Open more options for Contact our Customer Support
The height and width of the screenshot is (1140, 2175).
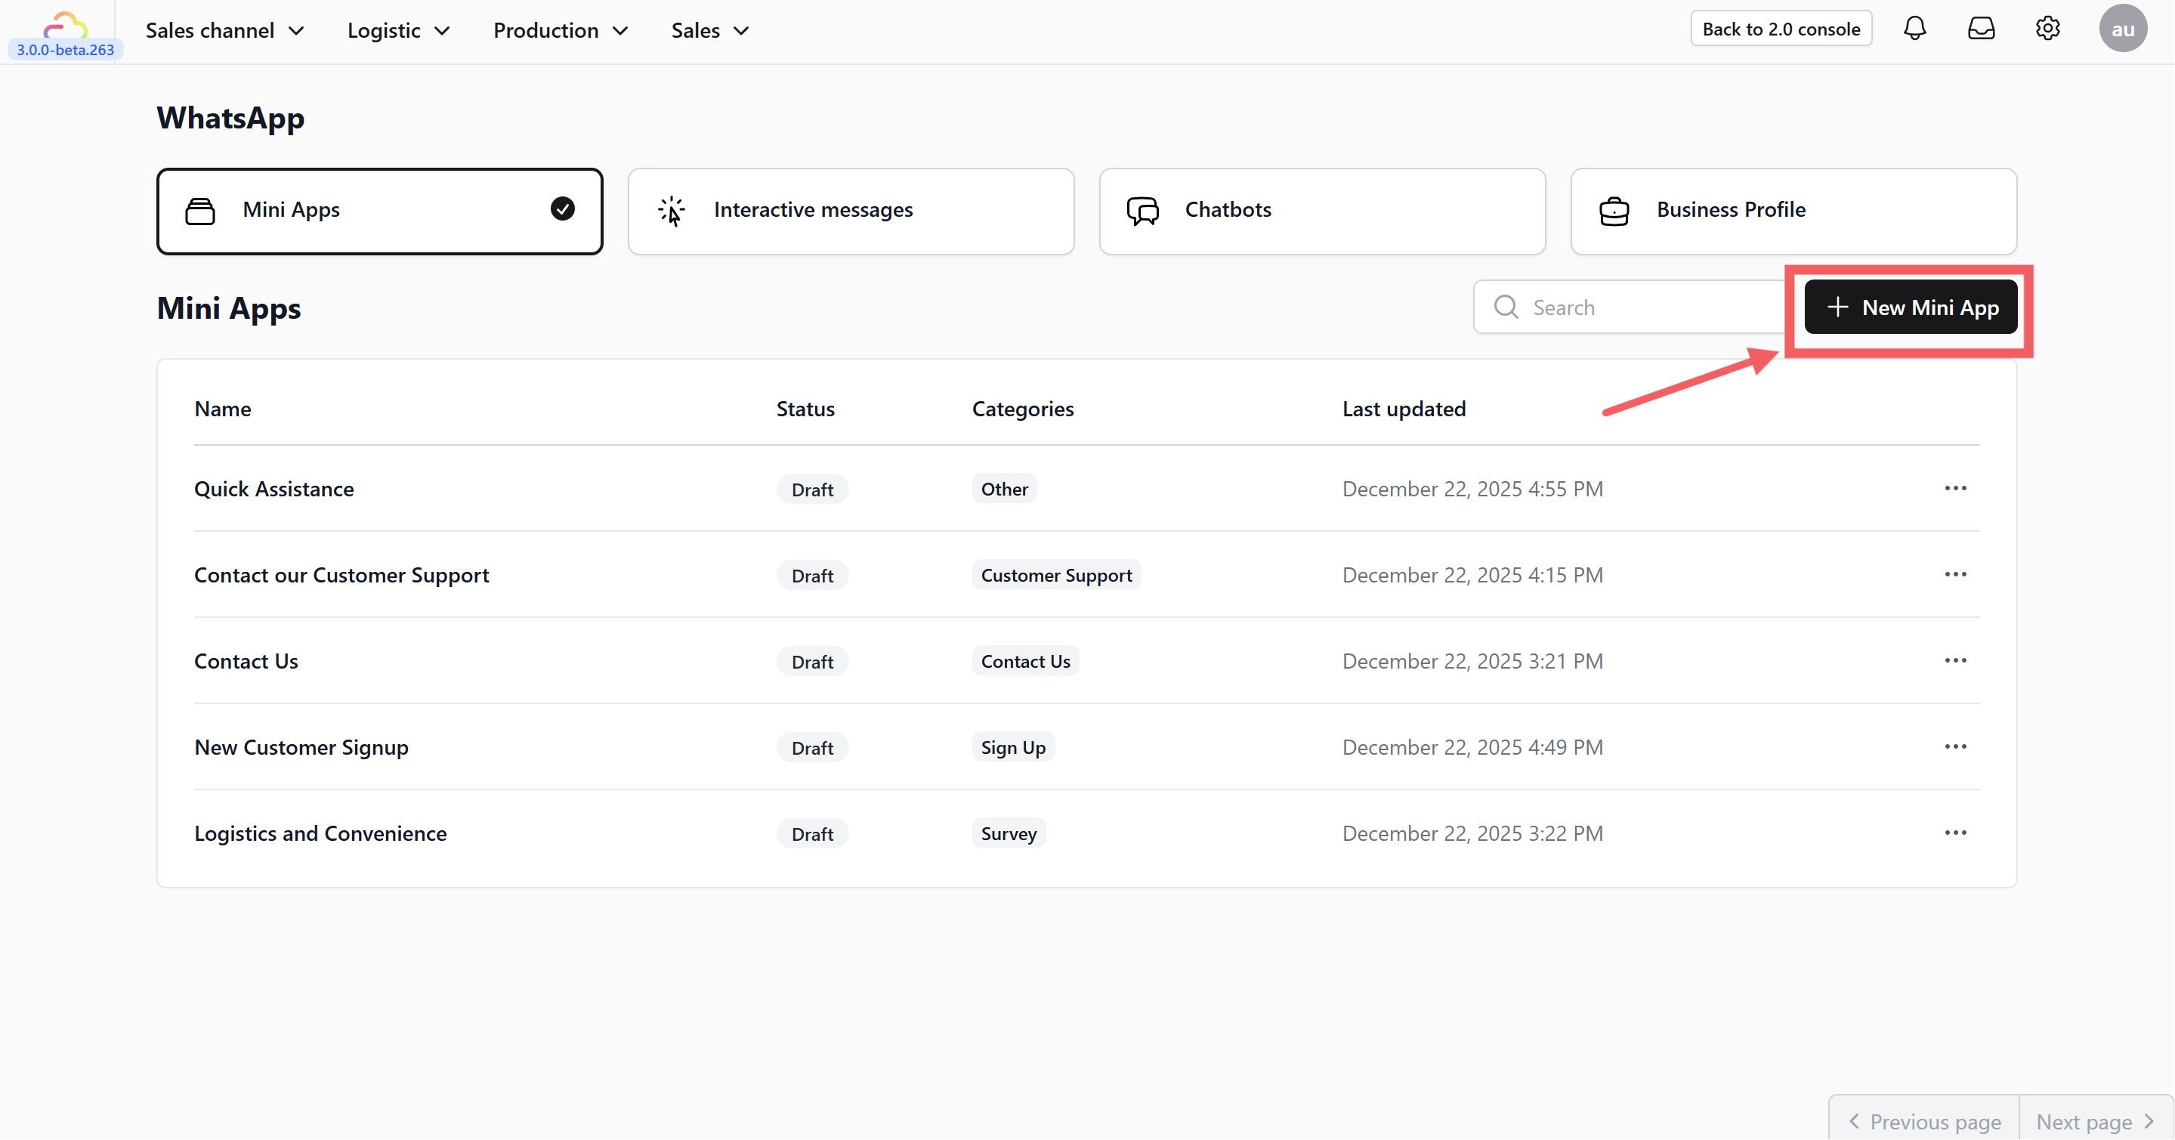click(1954, 574)
